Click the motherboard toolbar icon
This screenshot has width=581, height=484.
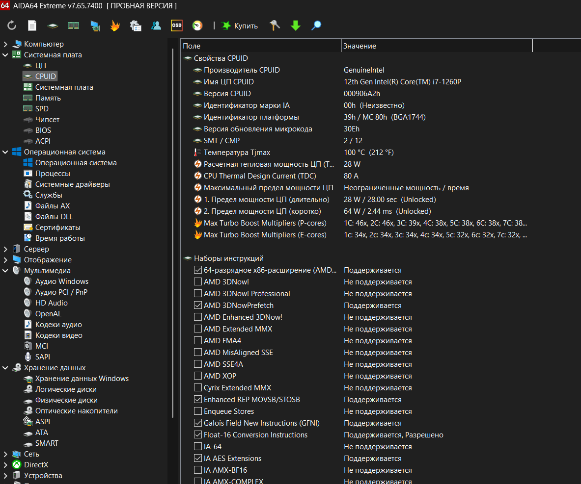[53, 26]
